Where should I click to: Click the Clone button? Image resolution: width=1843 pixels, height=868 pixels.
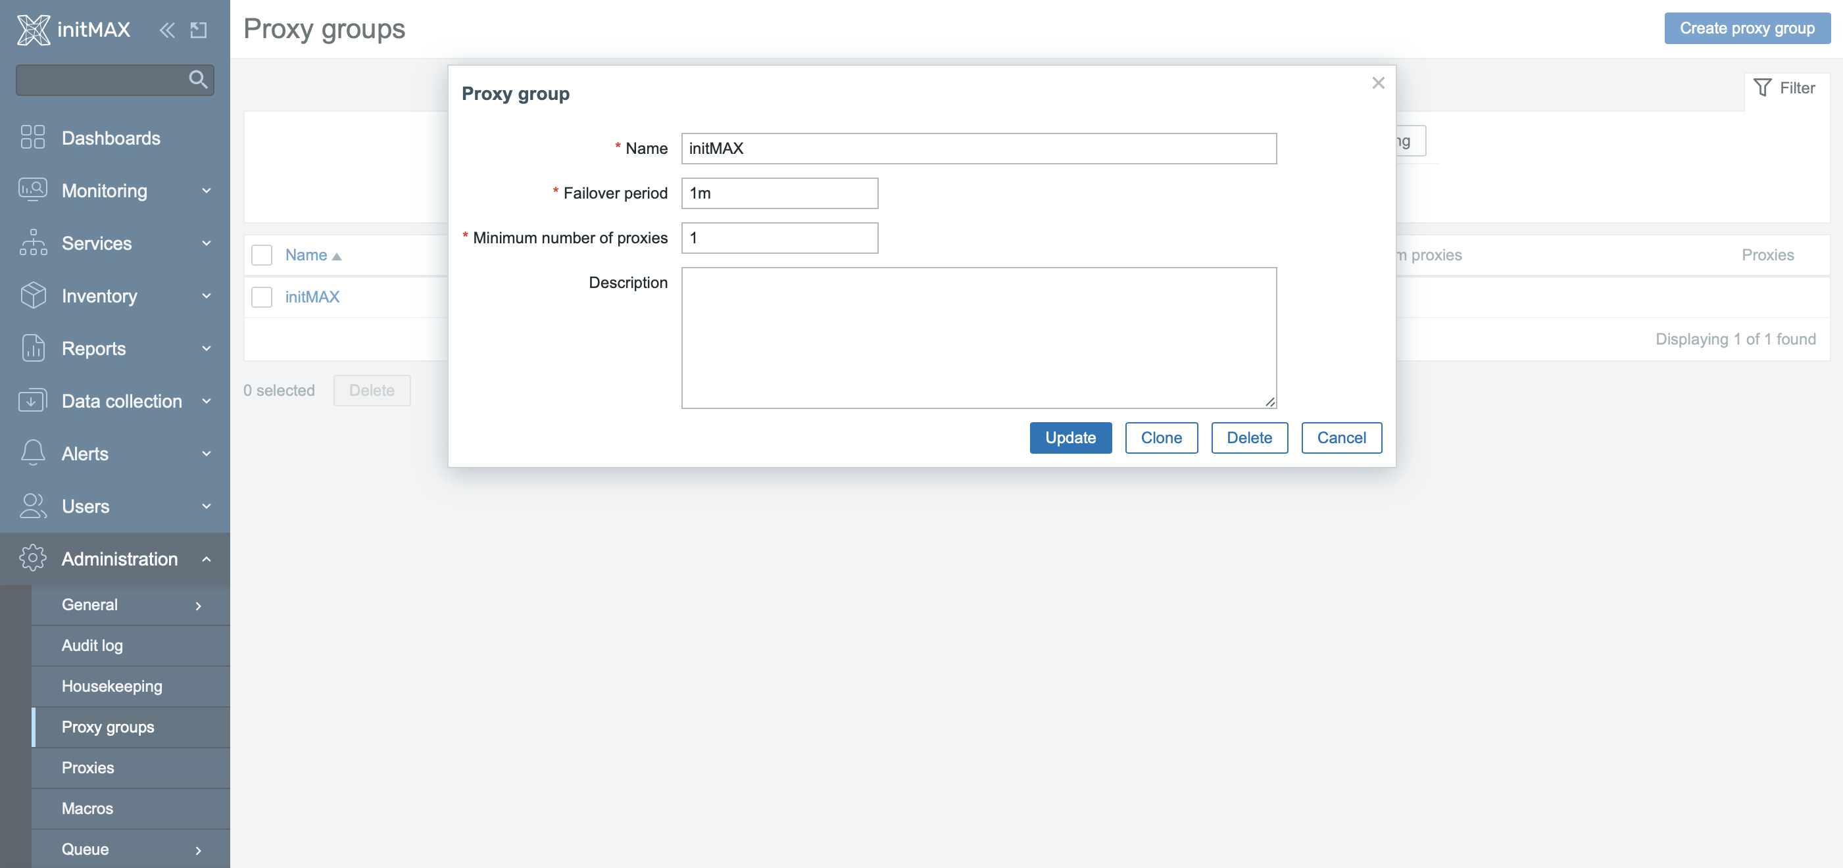coord(1160,437)
